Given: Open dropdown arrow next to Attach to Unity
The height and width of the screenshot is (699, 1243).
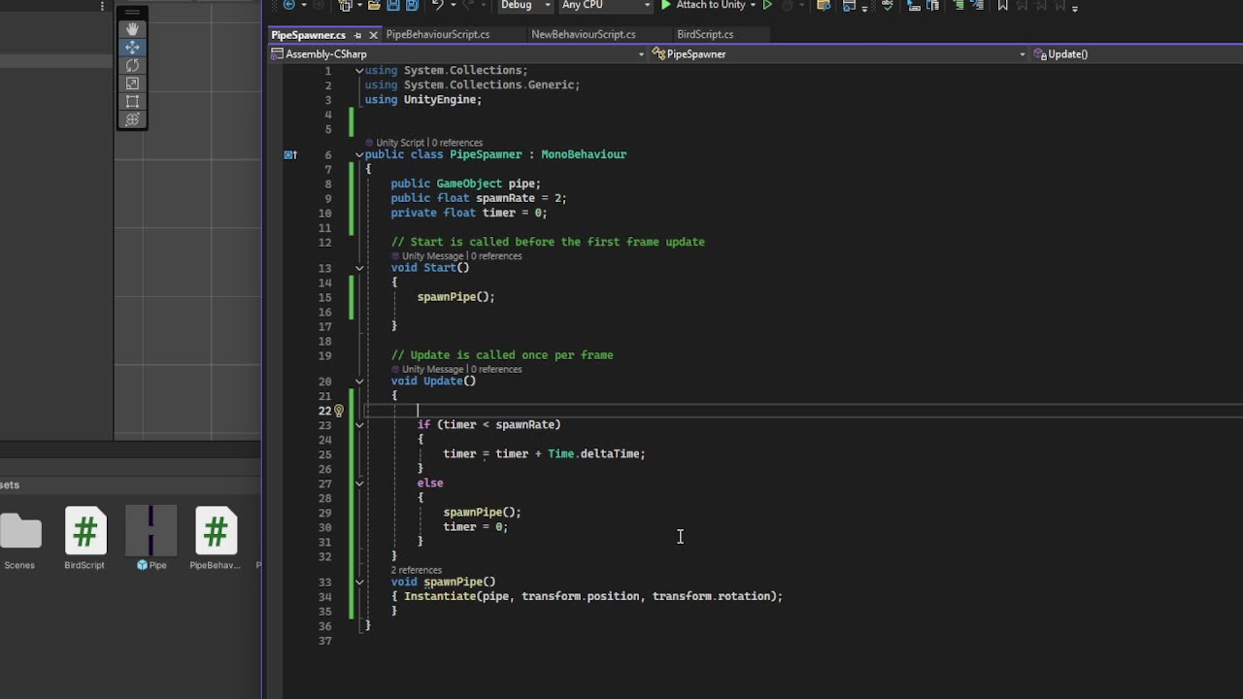Looking at the screenshot, I should (754, 5).
